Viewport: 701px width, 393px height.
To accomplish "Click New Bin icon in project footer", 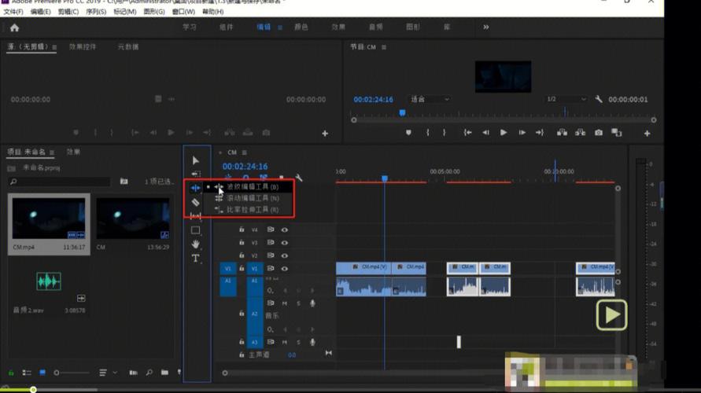I will coord(164,373).
